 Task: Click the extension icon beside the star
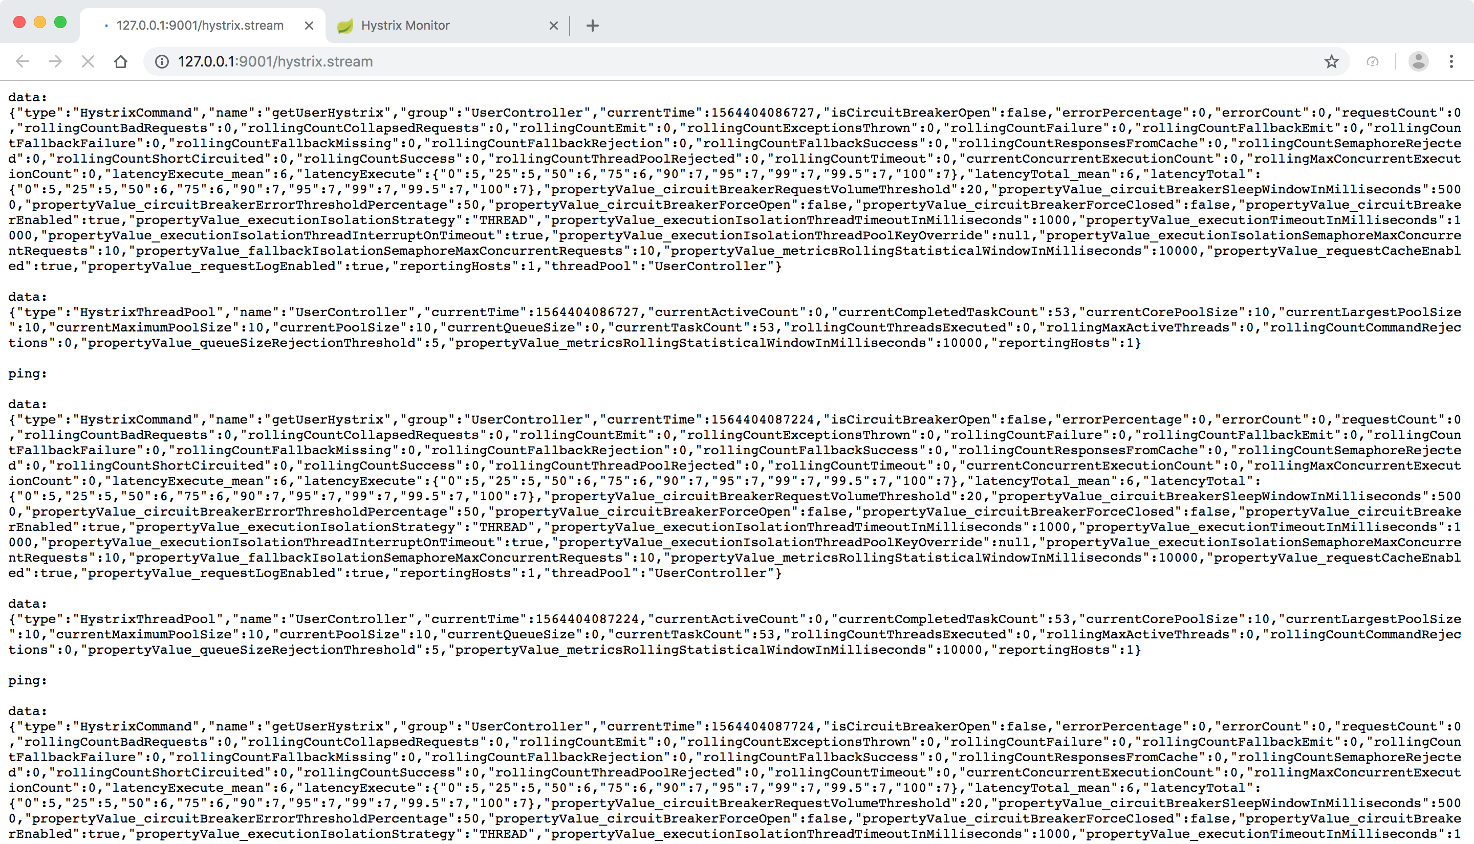(x=1373, y=61)
